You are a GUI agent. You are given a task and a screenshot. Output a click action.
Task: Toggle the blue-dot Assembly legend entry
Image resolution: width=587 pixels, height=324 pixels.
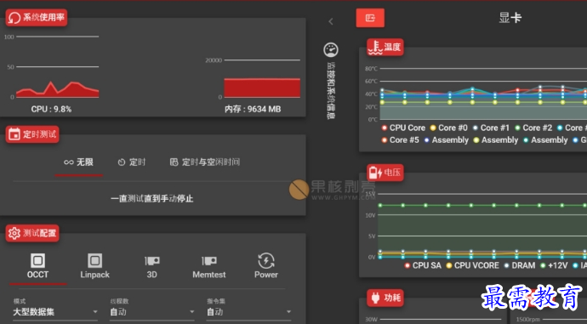coord(447,140)
